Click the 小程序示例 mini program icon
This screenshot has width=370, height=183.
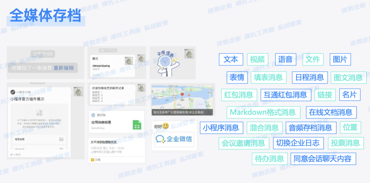pyautogui.click(x=13, y=92)
